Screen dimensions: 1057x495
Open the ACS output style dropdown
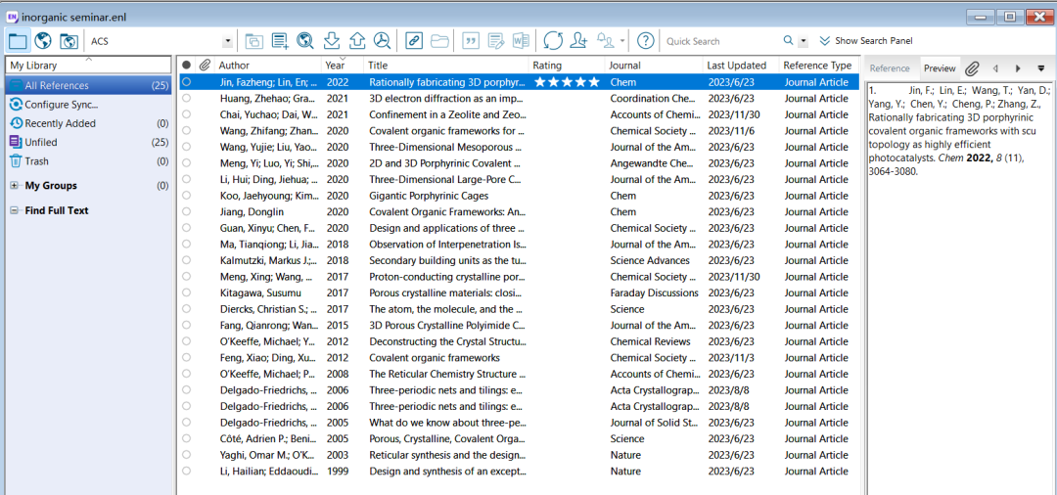[227, 42]
